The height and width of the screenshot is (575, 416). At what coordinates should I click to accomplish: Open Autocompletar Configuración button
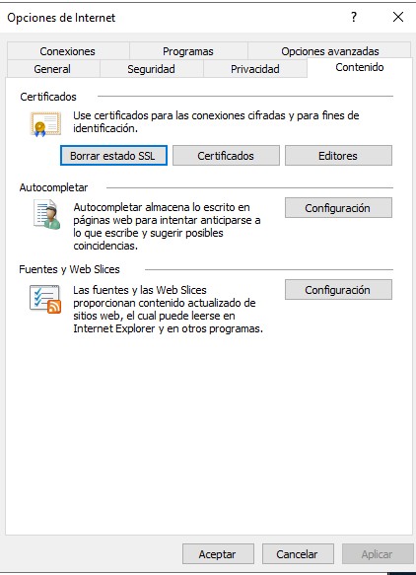click(x=338, y=208)
